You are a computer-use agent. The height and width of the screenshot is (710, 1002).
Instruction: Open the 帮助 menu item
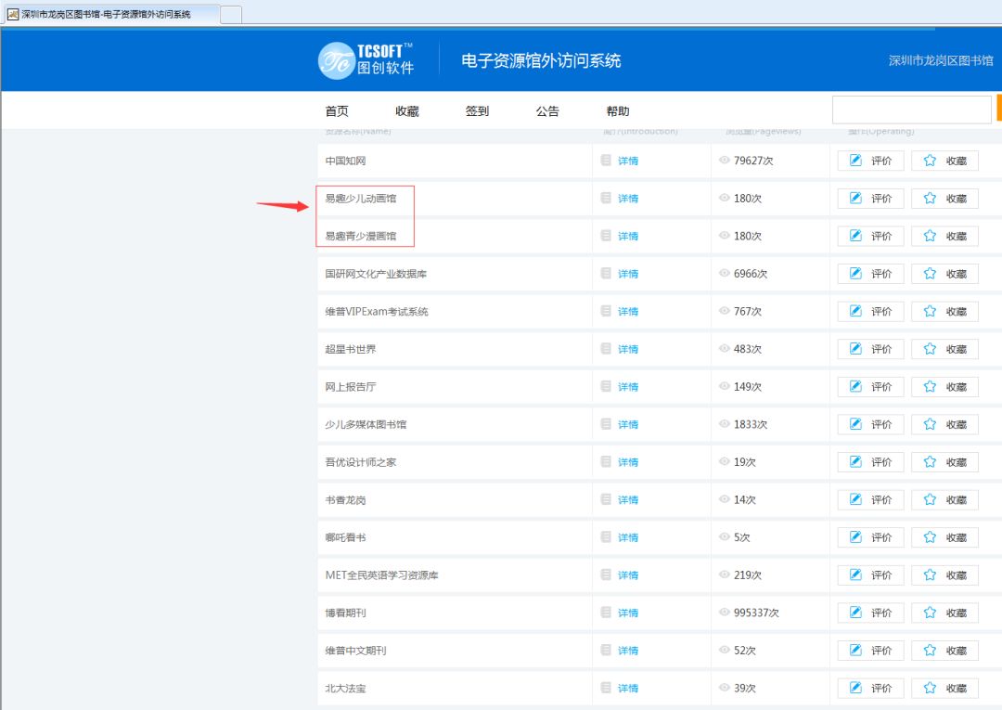pos(618,111)
